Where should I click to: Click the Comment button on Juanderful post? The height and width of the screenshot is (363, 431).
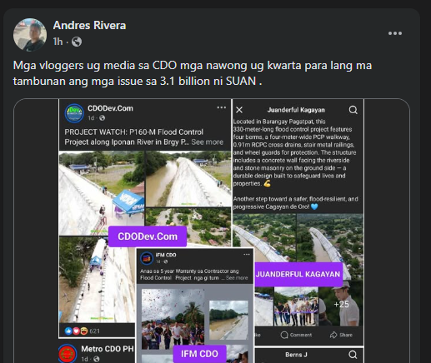coord(296,335)
